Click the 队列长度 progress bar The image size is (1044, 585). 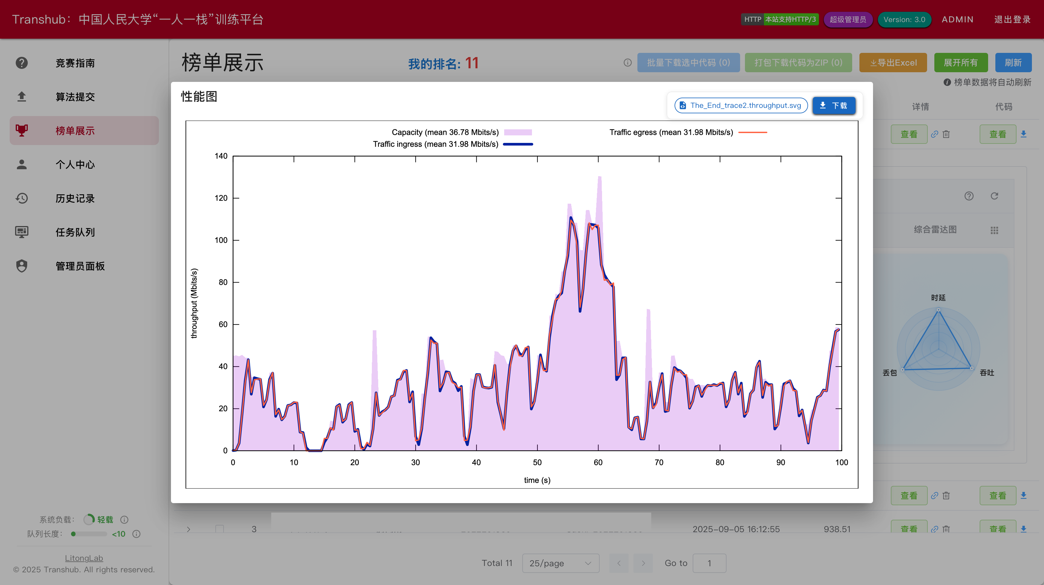pos(89,534)
